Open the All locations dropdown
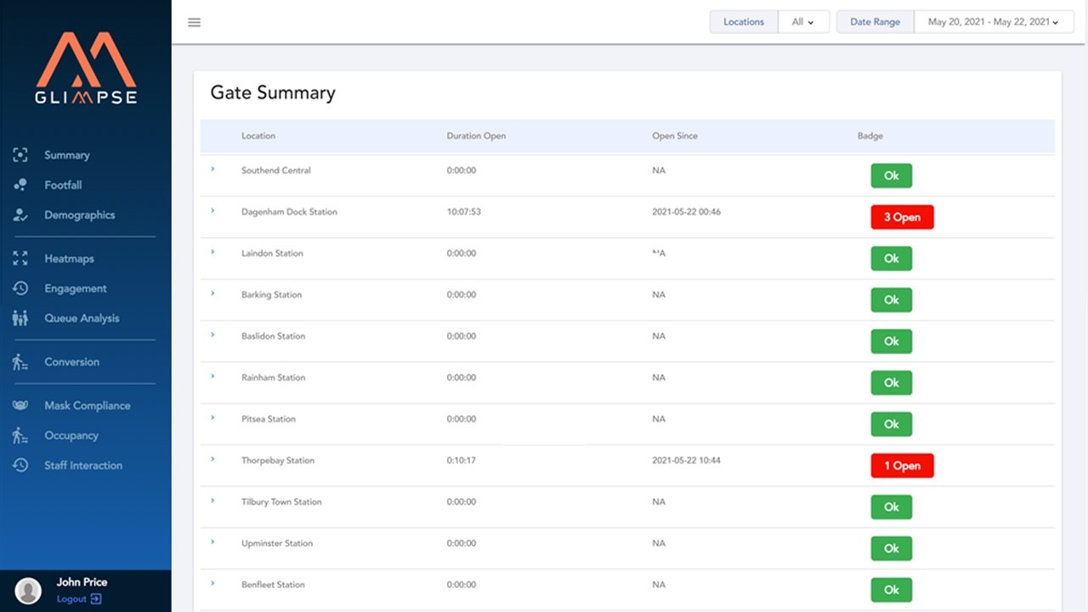The height and width of the screenshot is (612, 1088). click(802, 21)
